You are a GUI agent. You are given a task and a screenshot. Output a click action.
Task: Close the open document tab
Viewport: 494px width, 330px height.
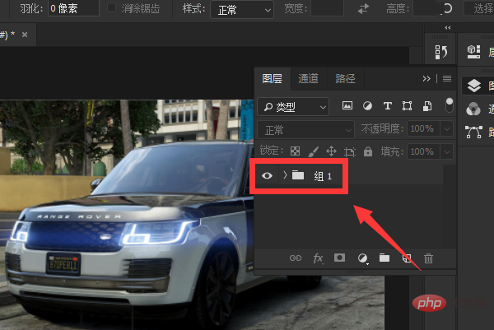click(25, 35)
